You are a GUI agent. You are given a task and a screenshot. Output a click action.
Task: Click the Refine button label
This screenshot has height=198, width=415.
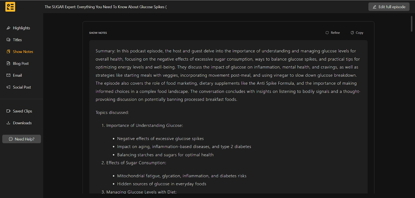tap(335, 33)
